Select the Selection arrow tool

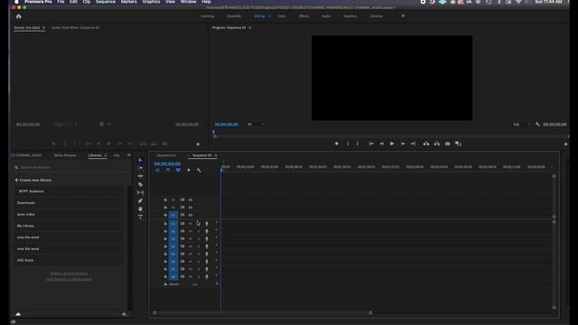(x=140, y=161)
